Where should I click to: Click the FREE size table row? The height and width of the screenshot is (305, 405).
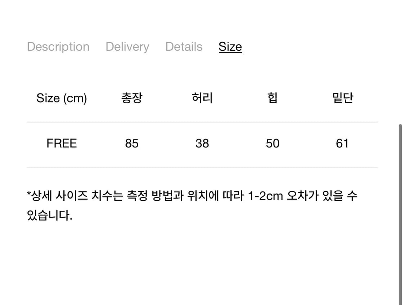[x=202, y=143]
